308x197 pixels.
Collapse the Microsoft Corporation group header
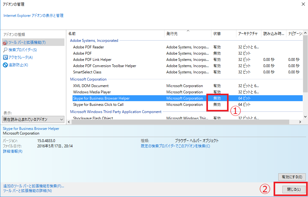(x=88, y=79)
